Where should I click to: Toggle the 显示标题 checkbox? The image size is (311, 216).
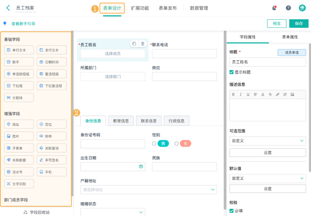click(x=232, y=72)
